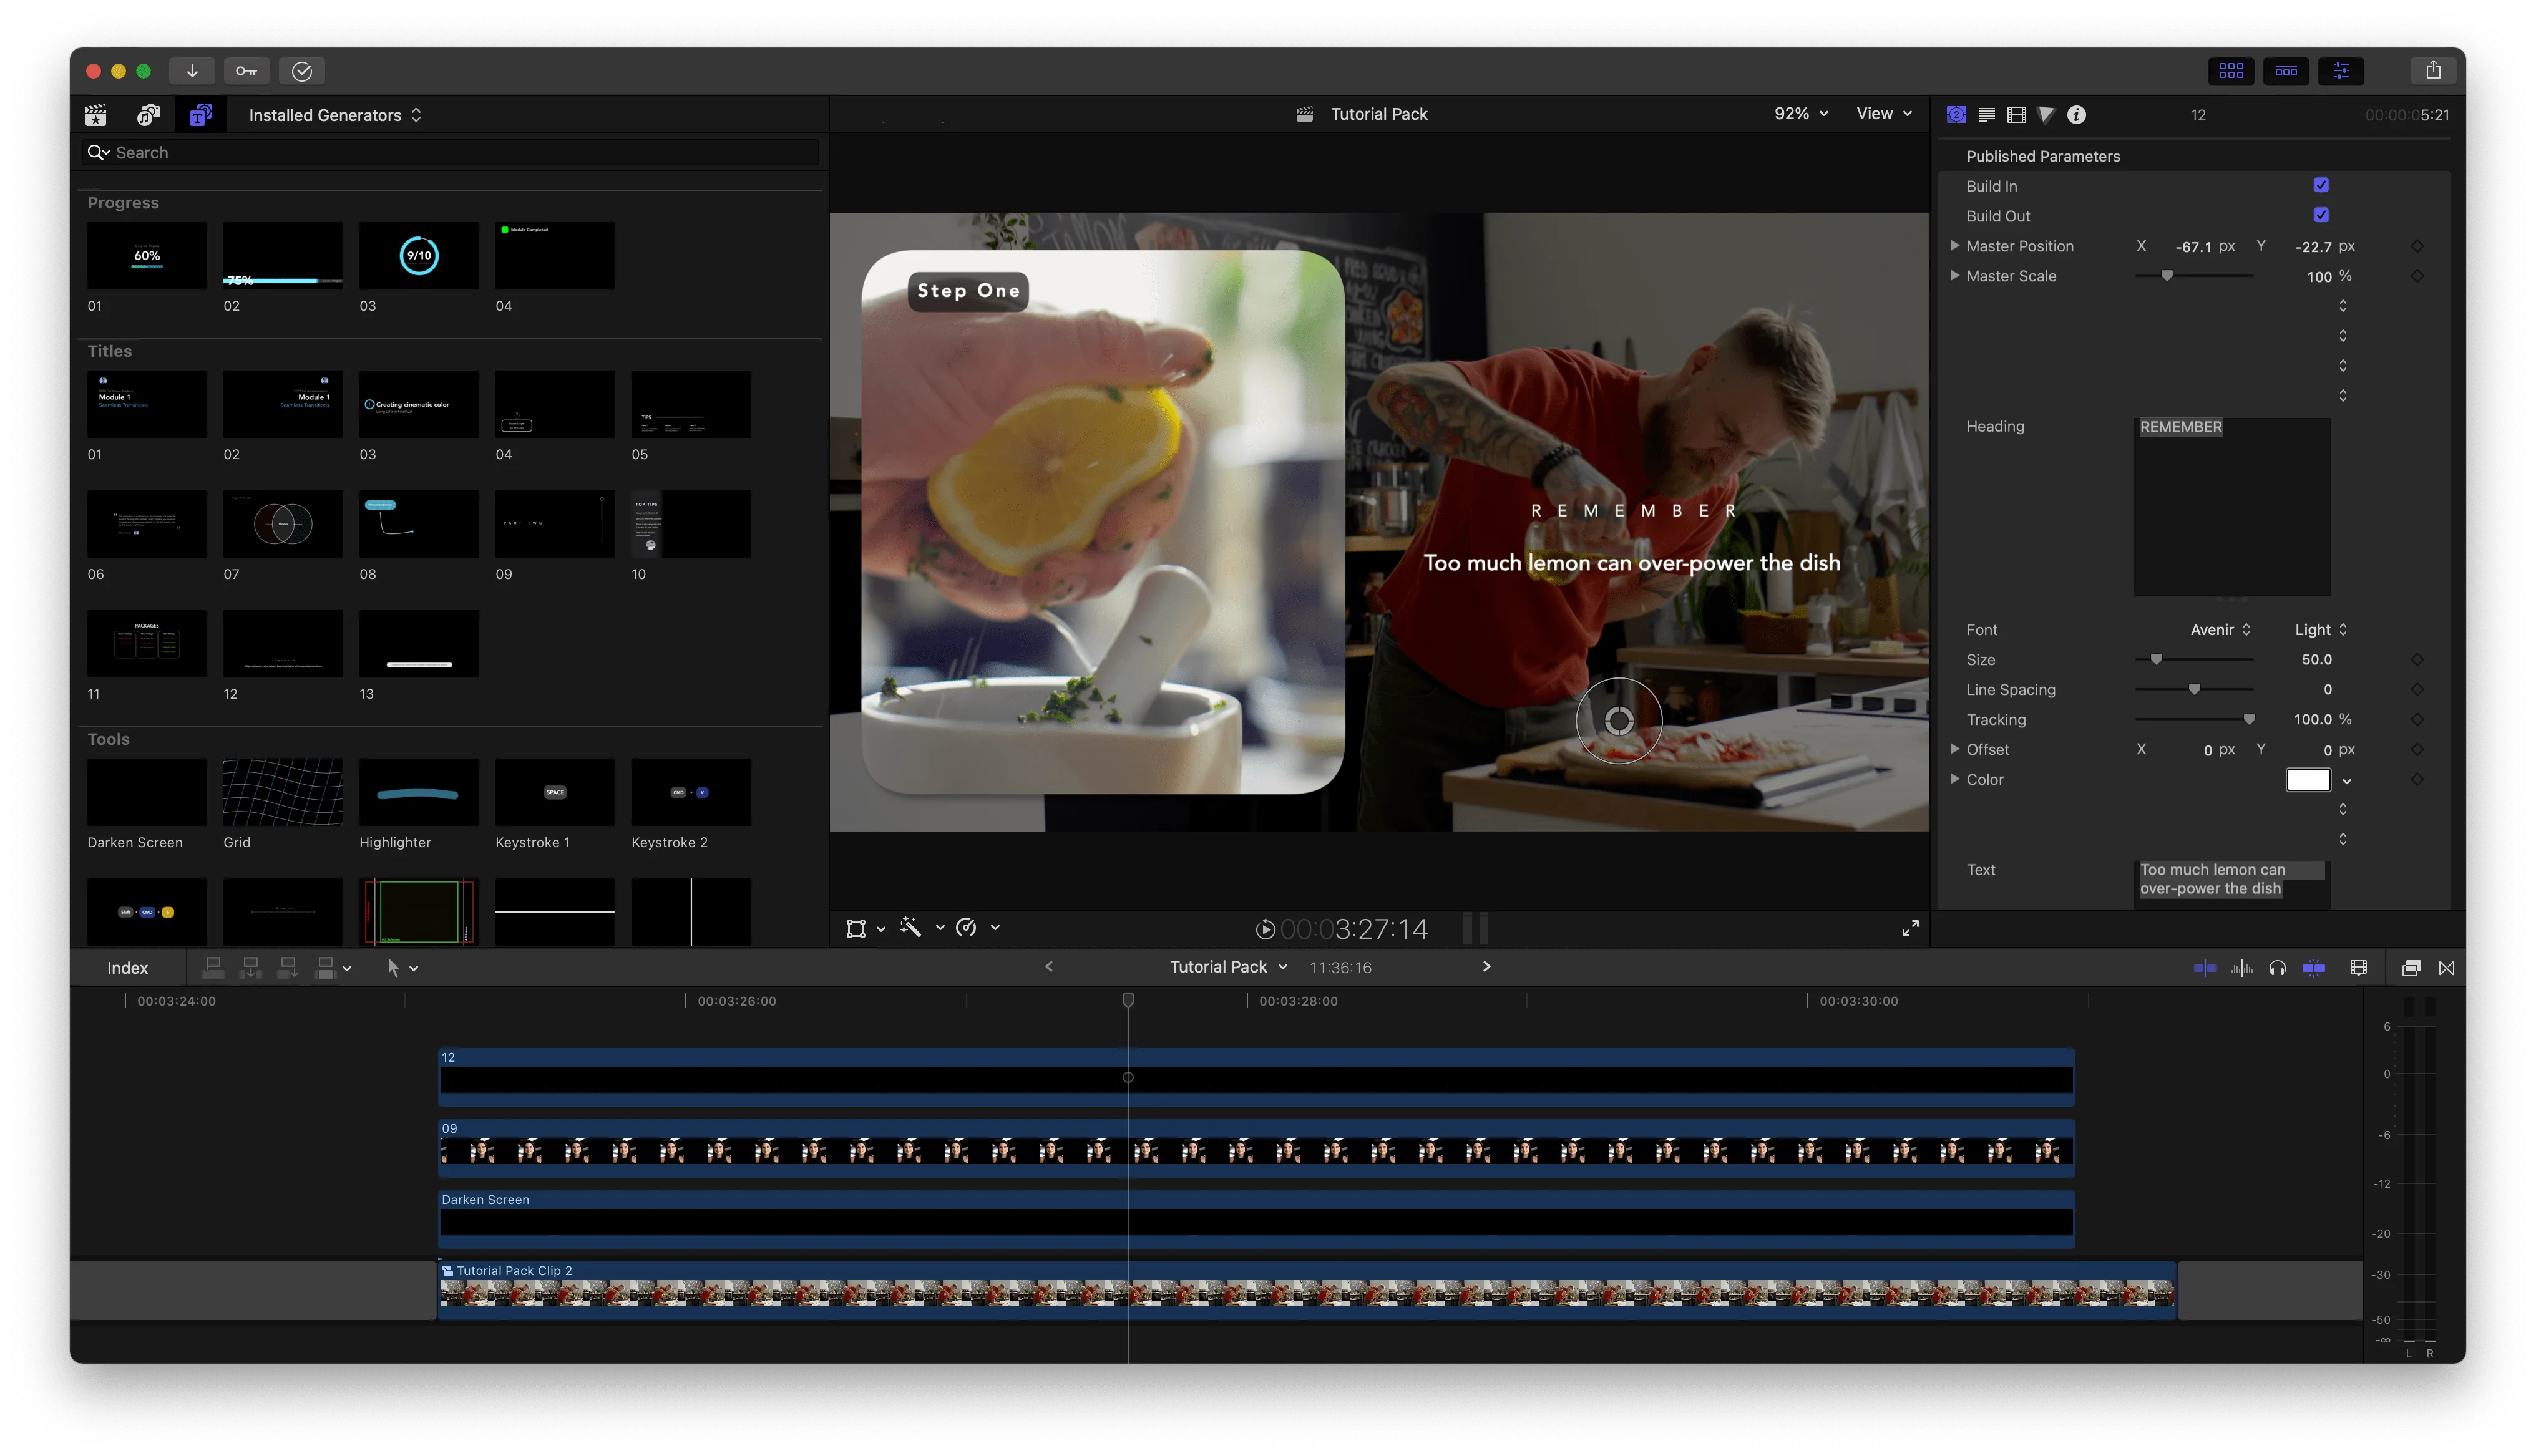Enter full screen viewer with arrows icon
Screen dimensions: 2536x1456
click(x=1910, y=928)
